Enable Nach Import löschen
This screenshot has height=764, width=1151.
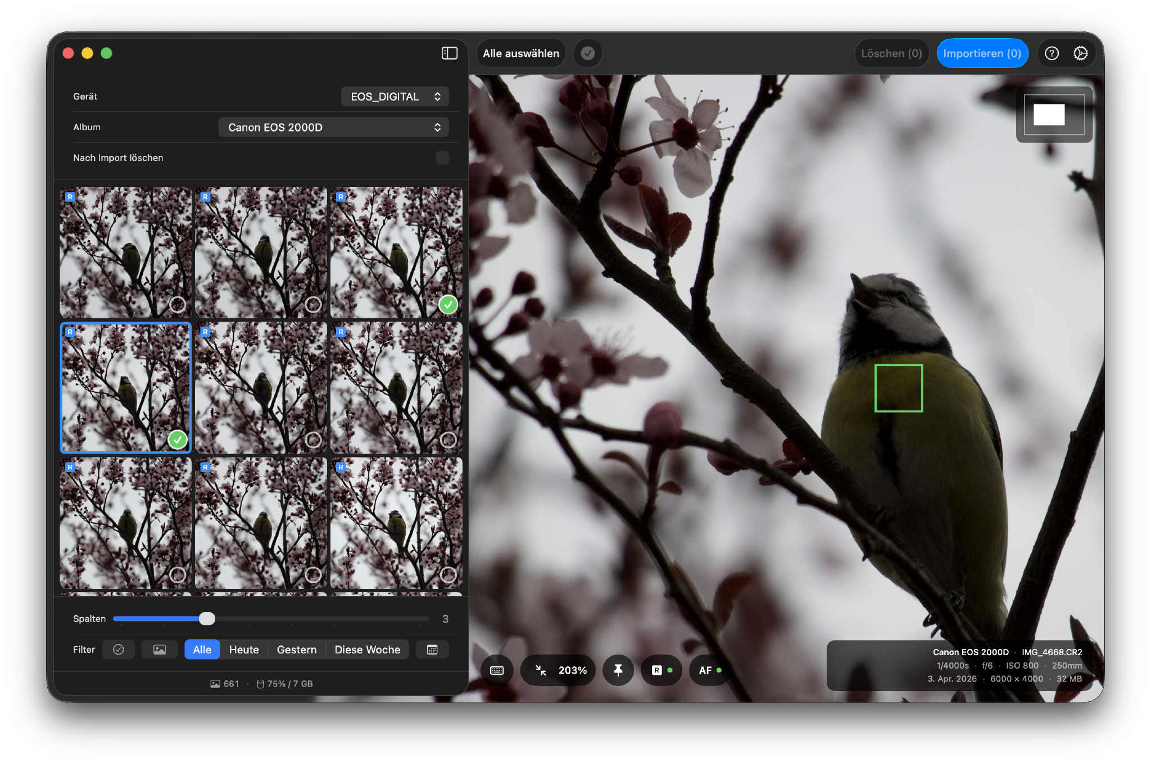(442, 158)
